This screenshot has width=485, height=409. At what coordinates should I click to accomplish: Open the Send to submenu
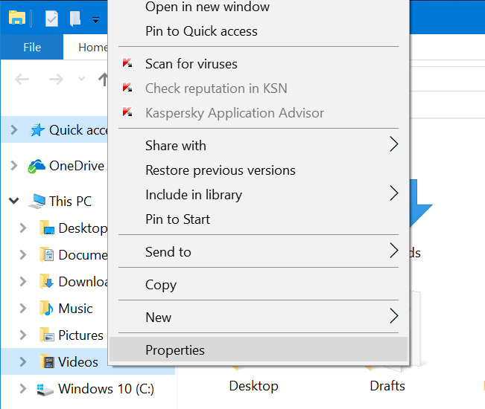tap(259, 251)
